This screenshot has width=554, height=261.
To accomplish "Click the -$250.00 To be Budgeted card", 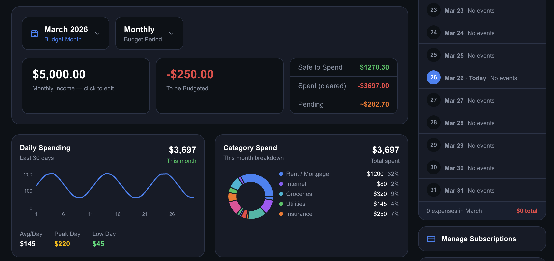I will pyautogui.click(x=220, y=86).
